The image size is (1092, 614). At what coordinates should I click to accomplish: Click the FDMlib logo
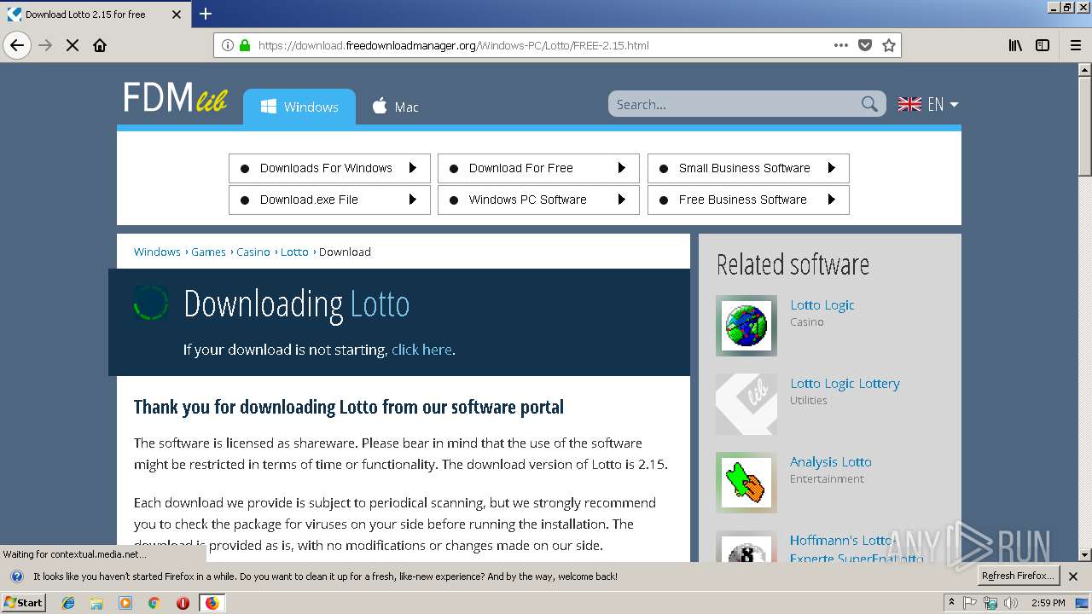(x=176, y=98)
